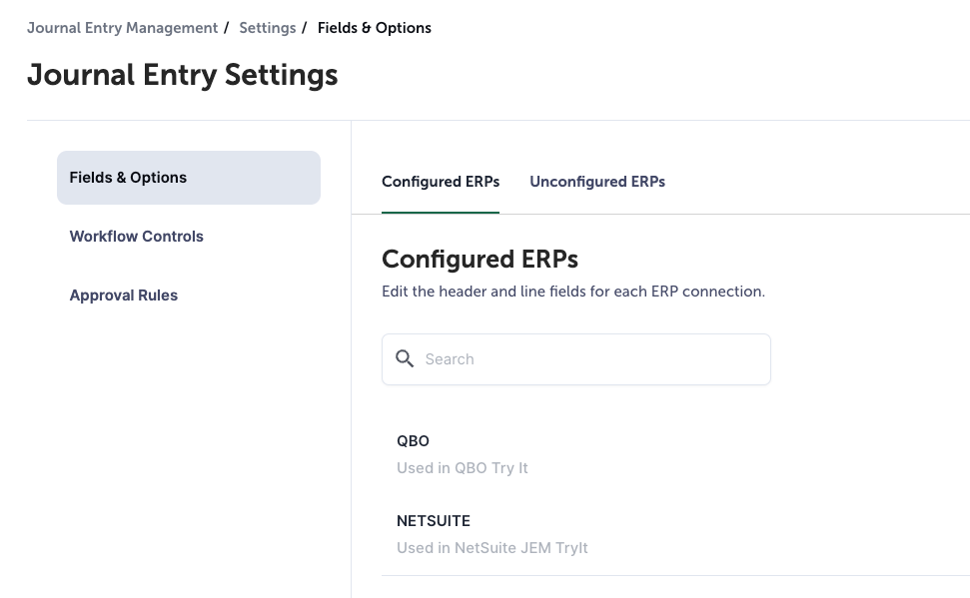The image size is (970, 598).
Task: Click the Journal Entry Settings page title
Action: coord(183,76)
